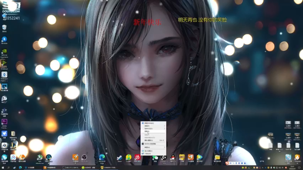Image resolution: width=303 pixels, height=170 pixels.
Task: Open NetEase UU accelerator desktop shortcut
Action: click(49, 159)
